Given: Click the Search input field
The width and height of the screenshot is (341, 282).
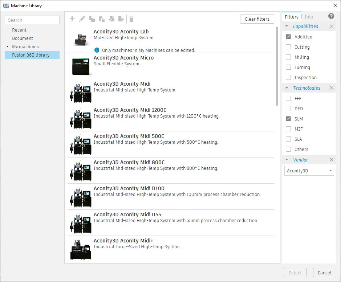Looking at the screenshot, I should [32, 20].
